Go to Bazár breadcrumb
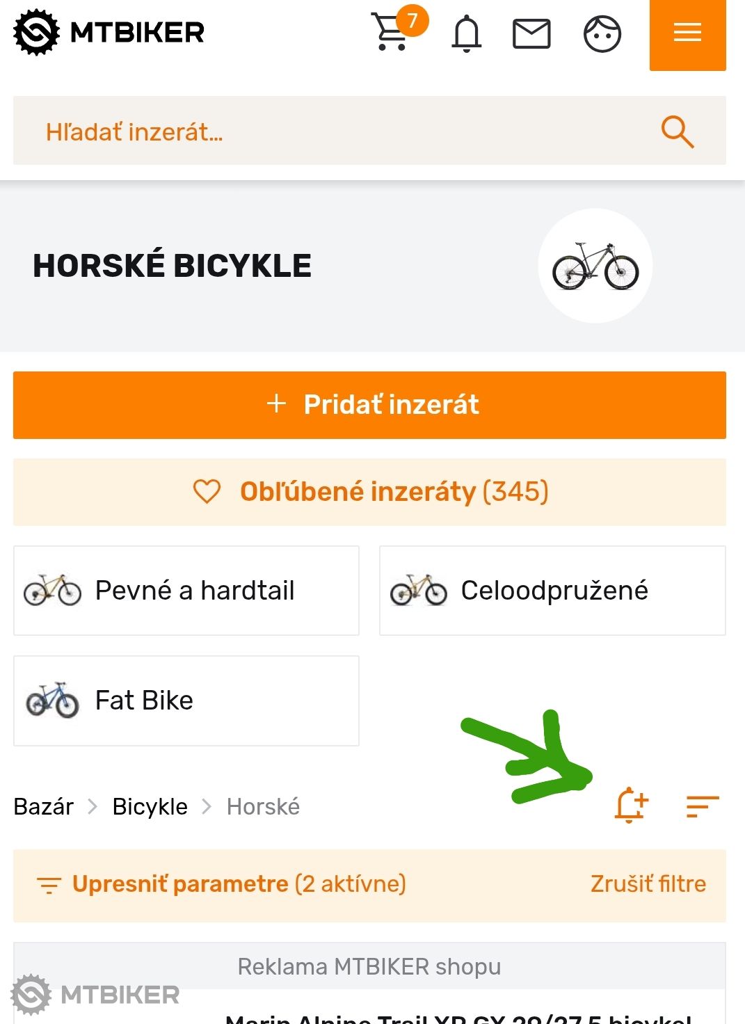The height and width of the screenshot is (1024, 745). (x=43, y=807)
